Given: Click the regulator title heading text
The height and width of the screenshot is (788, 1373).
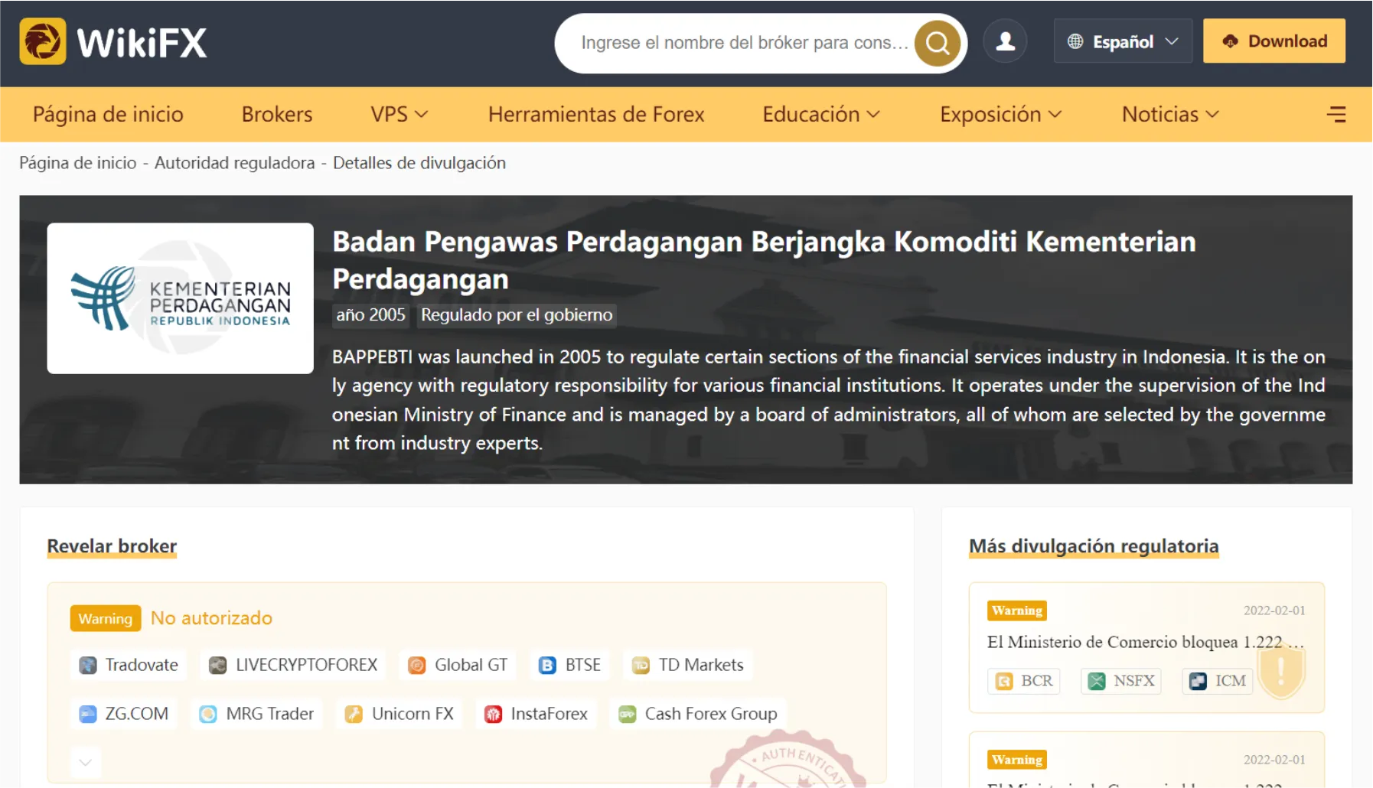Looking at the screenshot, I should pyautogui.click(x=764, y=260).
